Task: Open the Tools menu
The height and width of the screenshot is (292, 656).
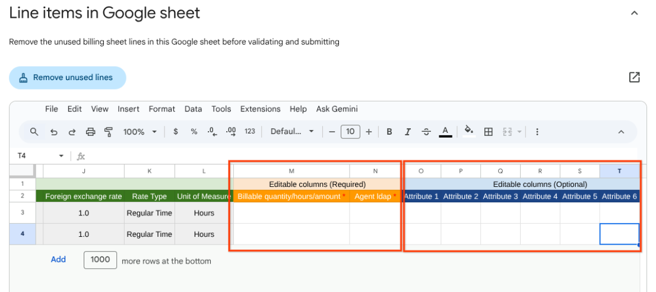Action: (221, 109)
